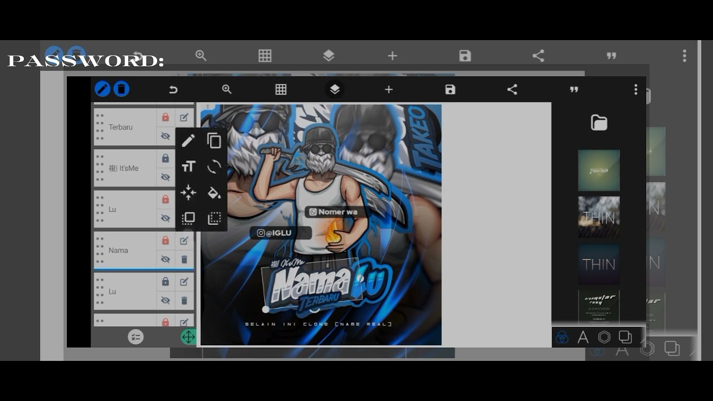Toggle the grid icon in front window toolbar
Image resolution: width=713 pixels, height=401 pixels.
[x=281, y=90]
